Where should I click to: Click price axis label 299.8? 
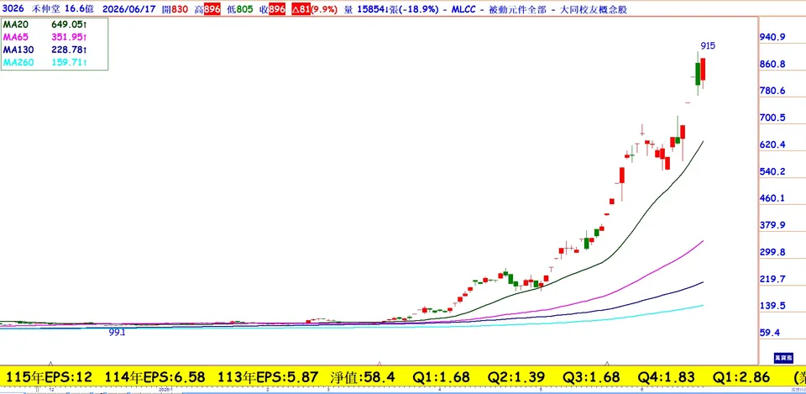pyautogui.click(x=772, y=253)
